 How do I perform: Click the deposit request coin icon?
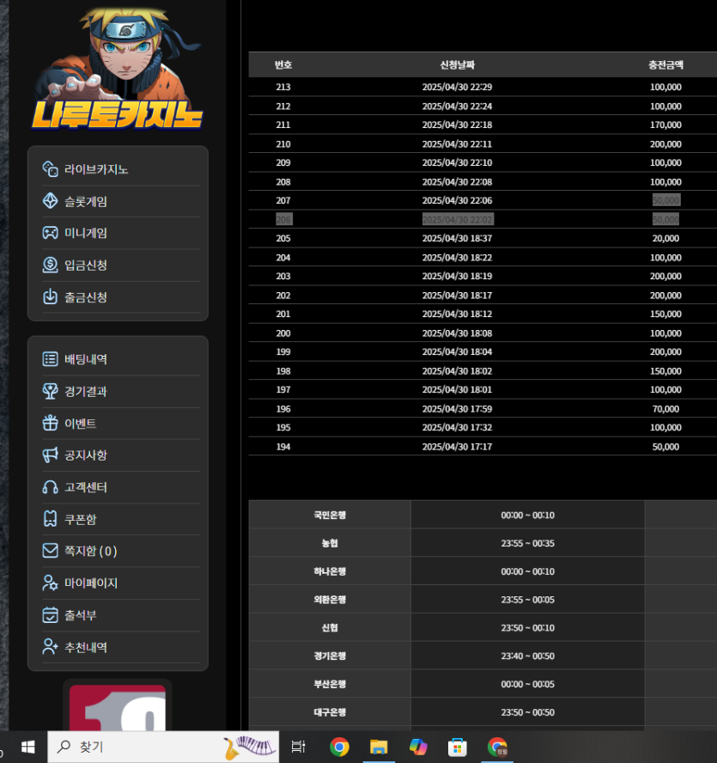point(50,265)
